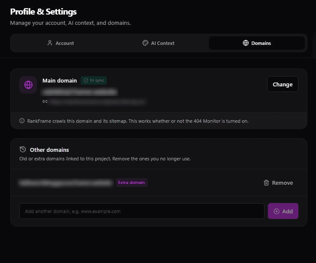The width and height of the screenshot is (316, 263).
Task: Click 'Old or extra domains linked' description
Action: (x=105, y=159)
